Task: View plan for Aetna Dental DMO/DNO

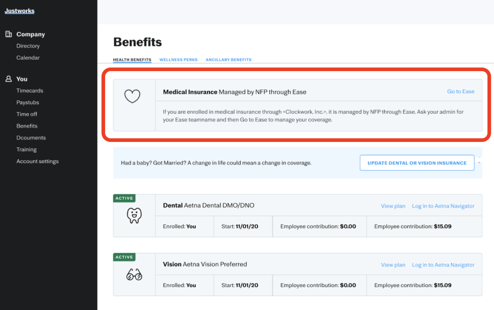Action: coord(393,206)
